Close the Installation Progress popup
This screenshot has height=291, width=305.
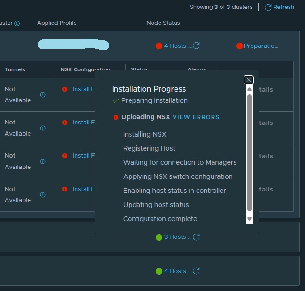coord(249,80)
